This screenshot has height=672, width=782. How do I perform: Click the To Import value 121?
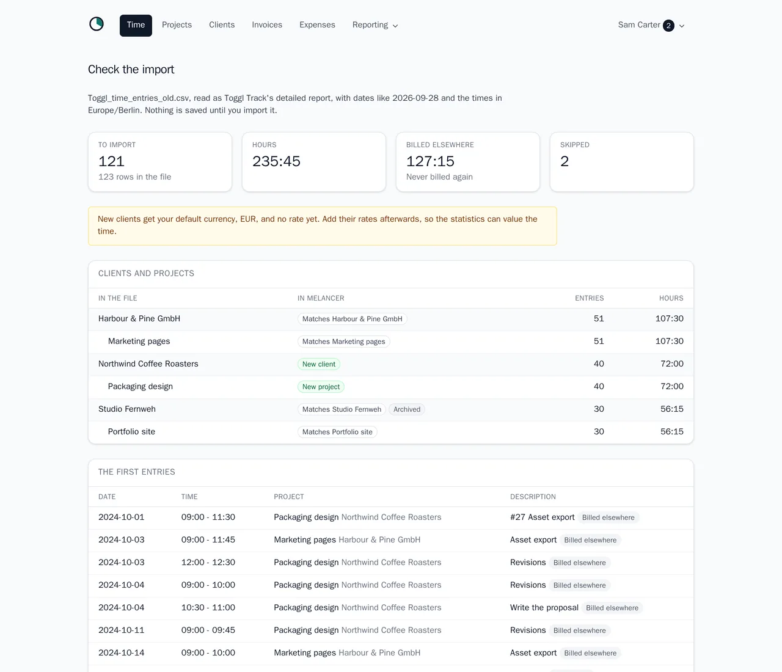pos(111,161)
